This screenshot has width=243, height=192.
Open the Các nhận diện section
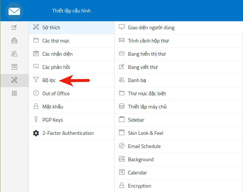(72, 54)
